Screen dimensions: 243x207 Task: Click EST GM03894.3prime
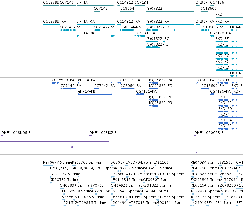(75, 185)
